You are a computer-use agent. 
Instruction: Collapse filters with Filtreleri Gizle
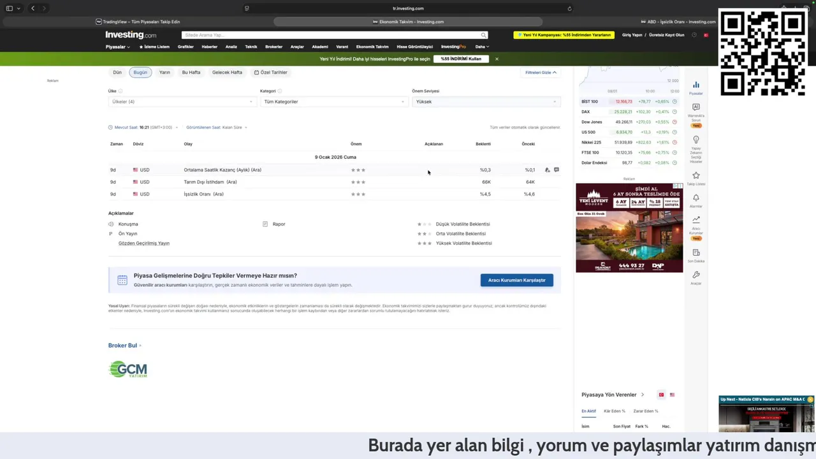[541, 72]
